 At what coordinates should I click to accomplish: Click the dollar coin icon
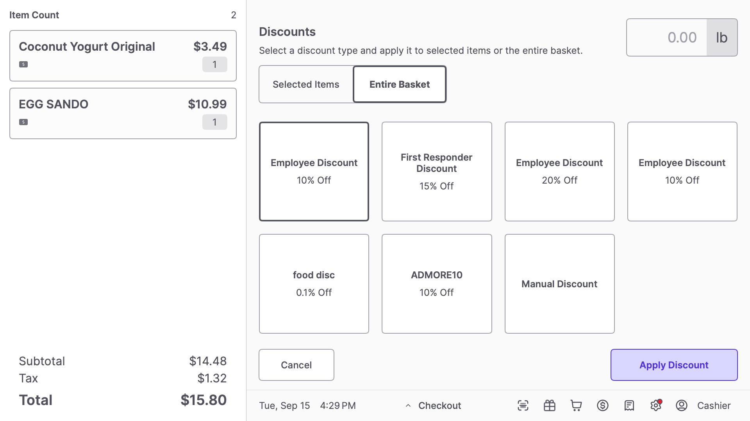pyautogui.click(x=603, y=405)
